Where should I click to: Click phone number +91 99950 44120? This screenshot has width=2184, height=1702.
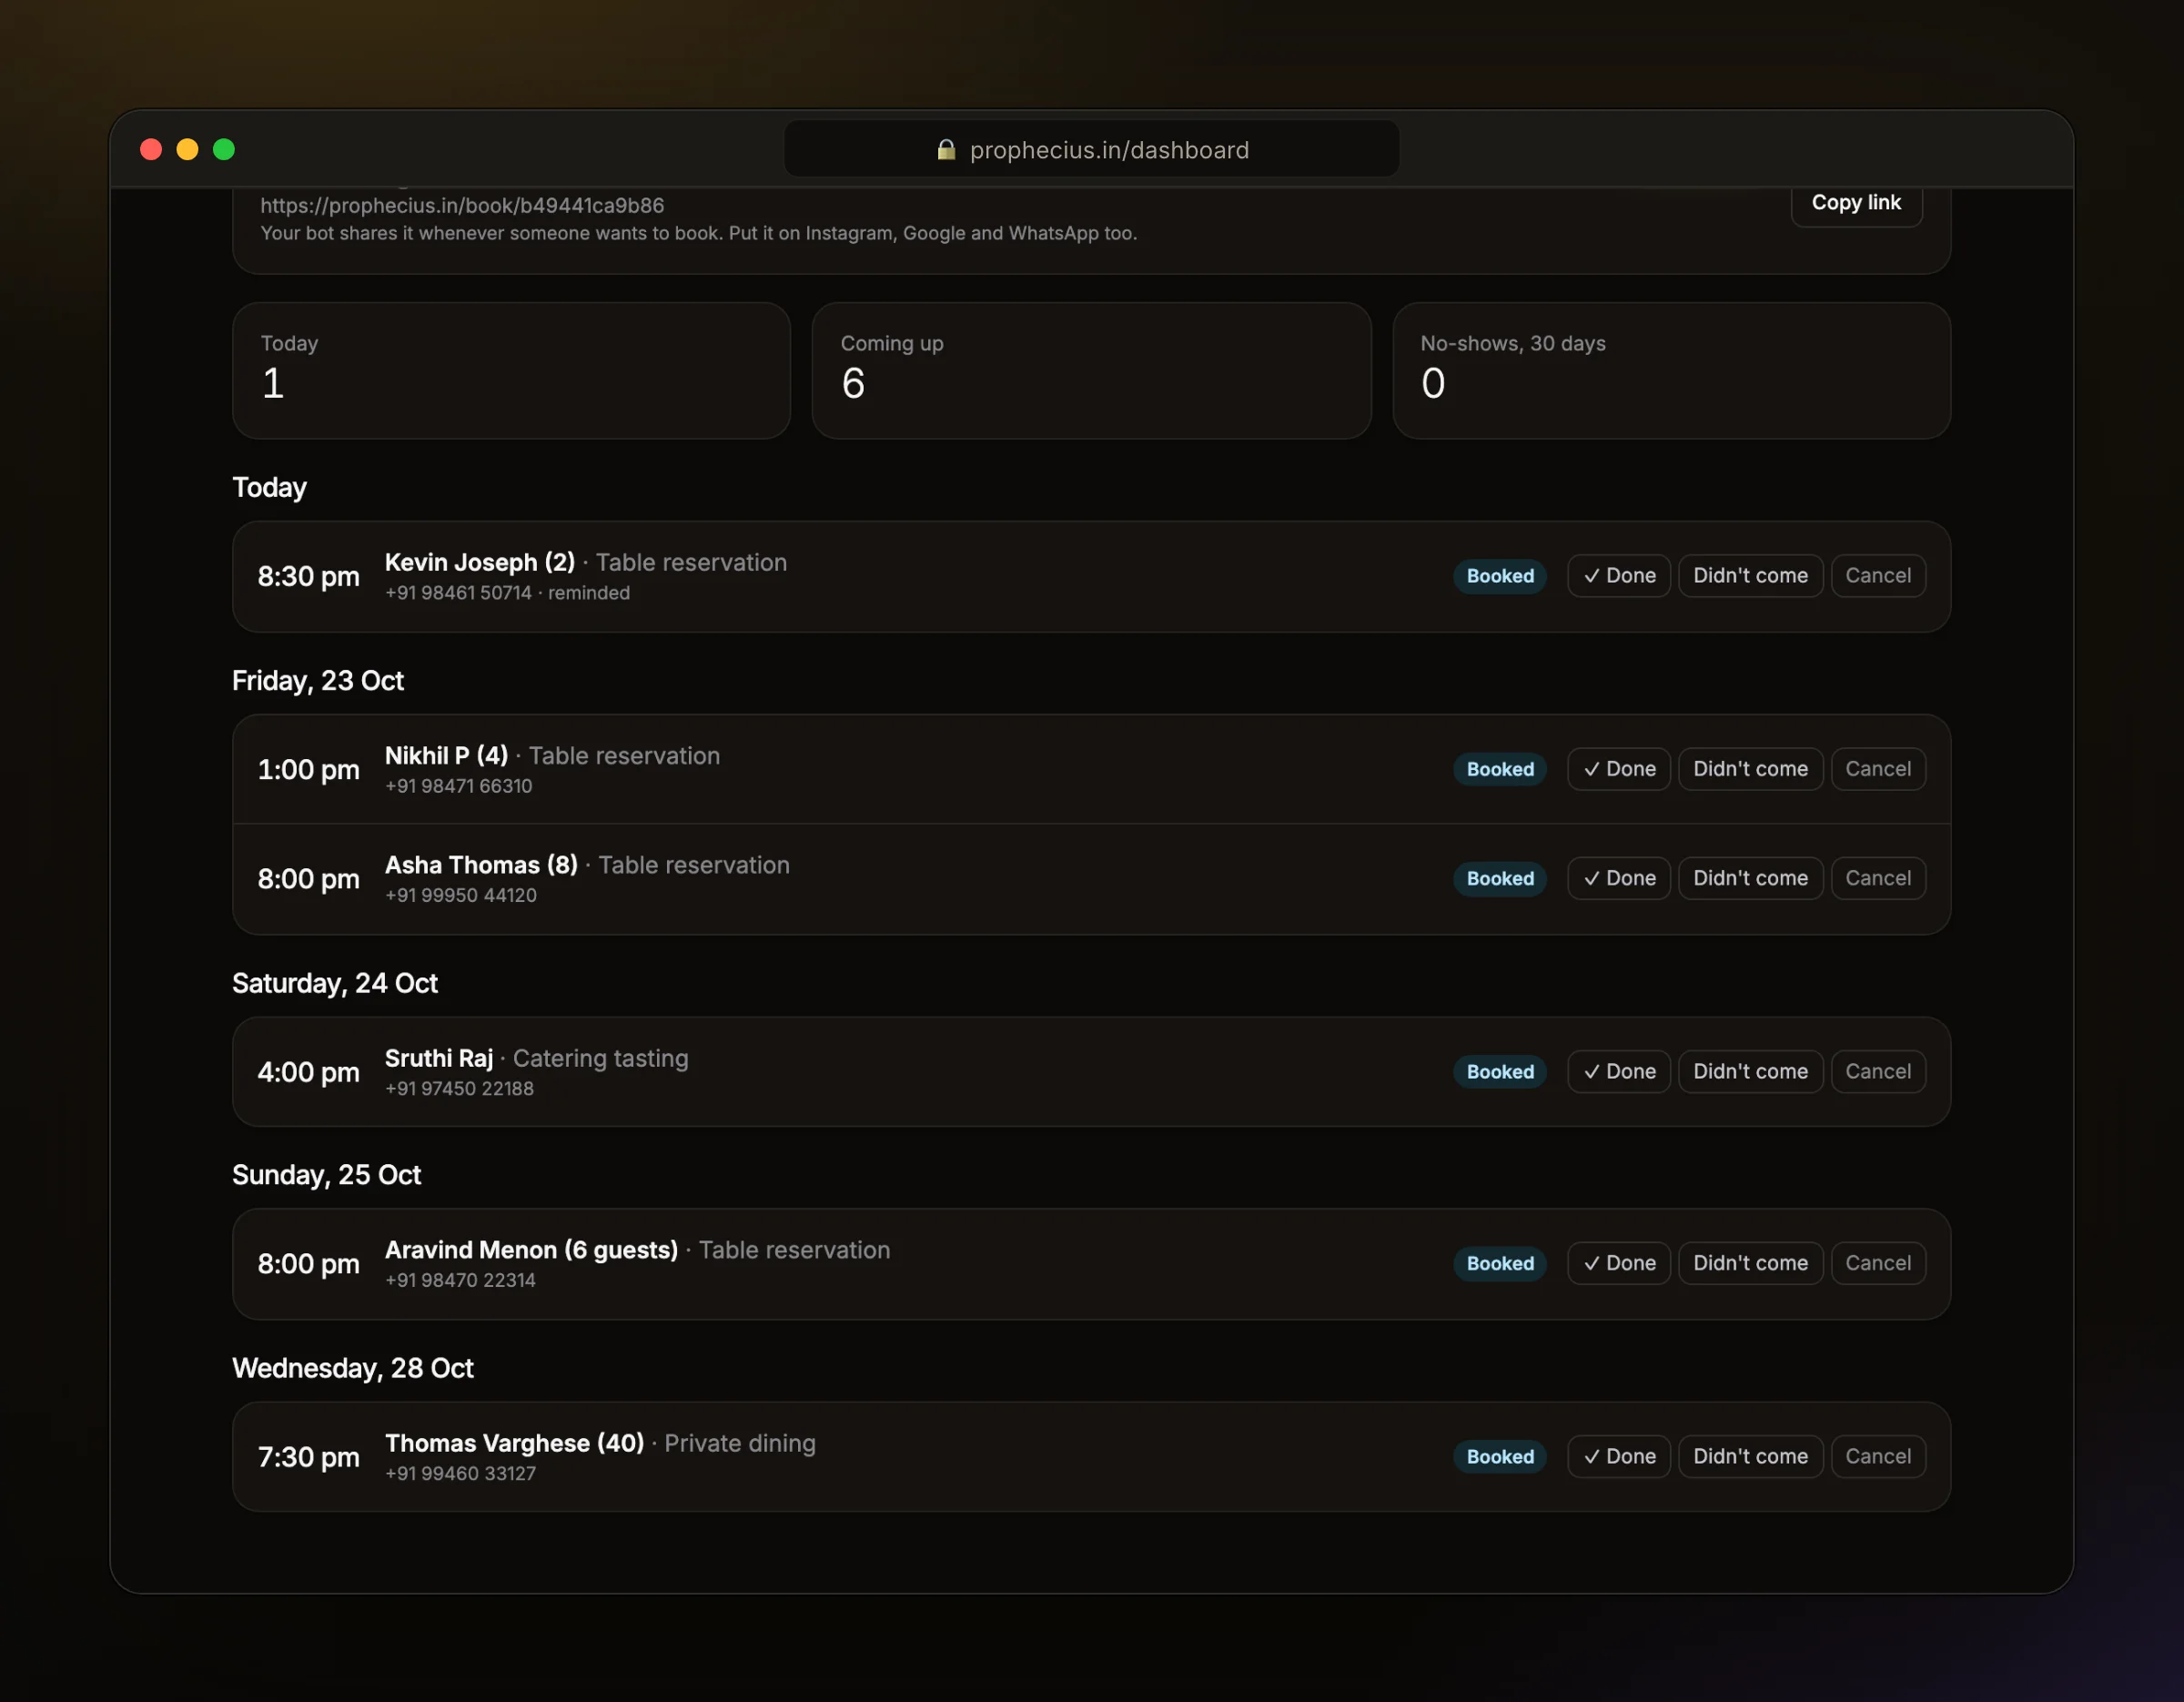point(461,895)
